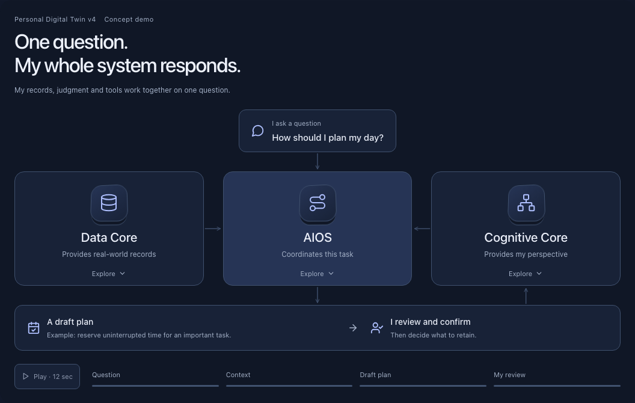Click the speech bubble question icon
The width and height of the screenshot is (635, 403).
coord(257,131)
